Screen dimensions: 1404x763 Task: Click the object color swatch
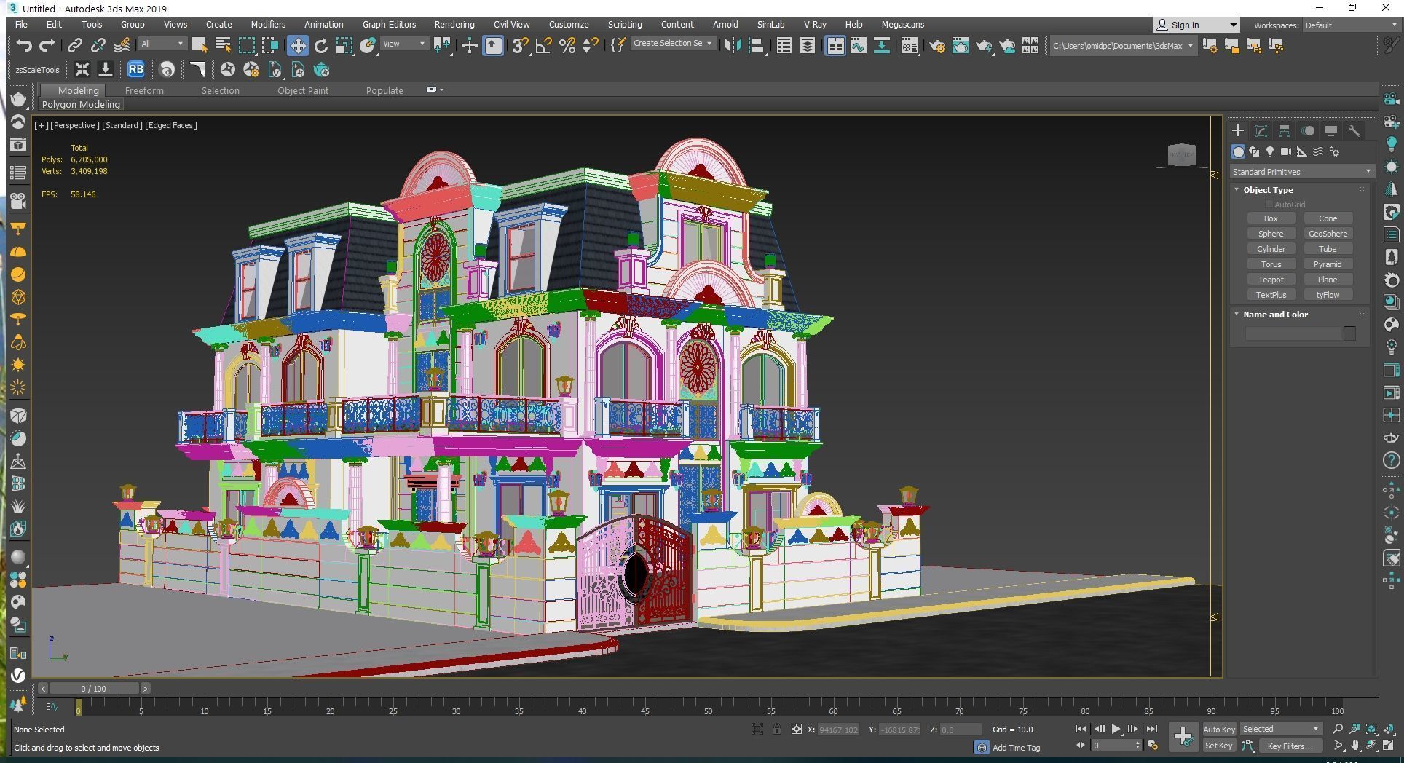click(x=1349, y=333)
